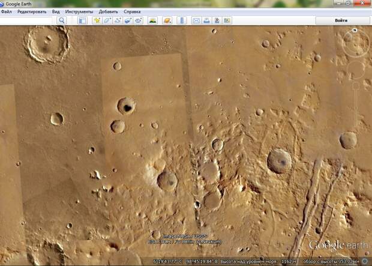Click the search magnifier button
The height and width of the screenshot is (266, 372).
tap(62, 20)
